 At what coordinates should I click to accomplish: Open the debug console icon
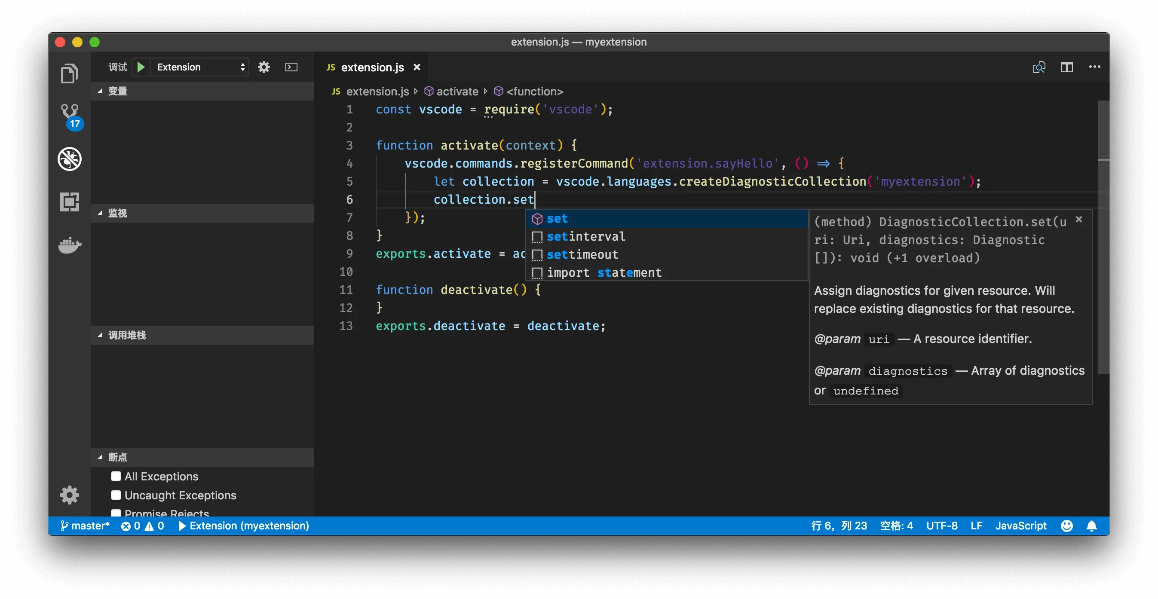tap(291, 67)
